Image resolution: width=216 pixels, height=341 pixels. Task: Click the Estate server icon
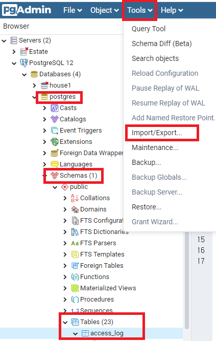click(x=24, y=52)
